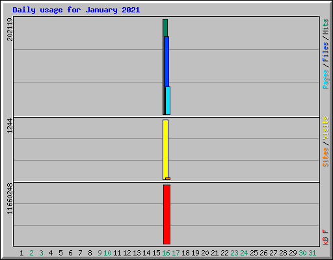Click the small orange Sites bar

(x=168, y=179)
